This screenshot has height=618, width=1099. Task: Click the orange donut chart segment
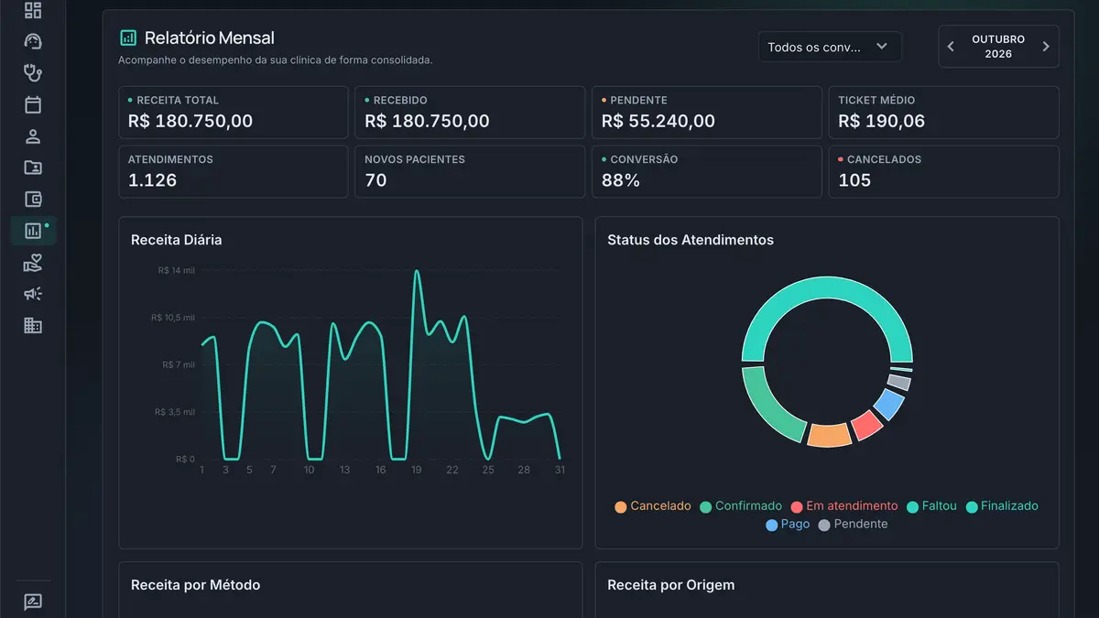829,436
